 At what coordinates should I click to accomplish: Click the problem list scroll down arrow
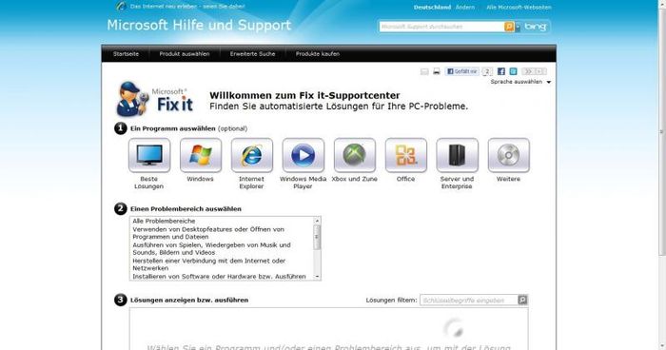tap(317, 276)
